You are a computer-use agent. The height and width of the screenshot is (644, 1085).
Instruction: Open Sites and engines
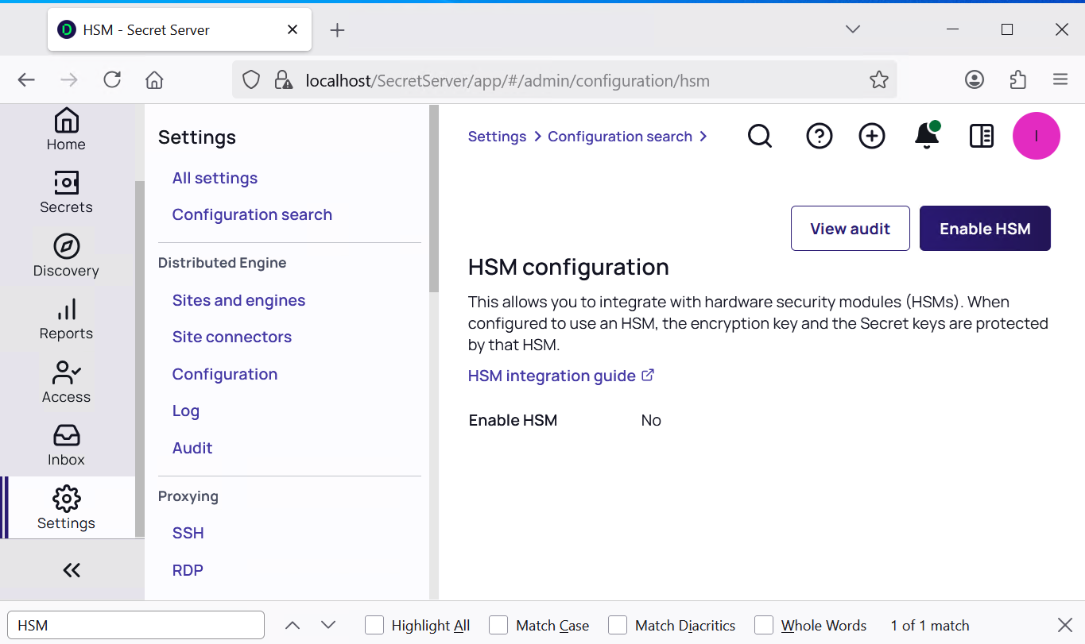click(238, 300)
